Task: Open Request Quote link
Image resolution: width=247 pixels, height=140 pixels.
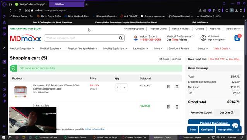Action: 158,29
